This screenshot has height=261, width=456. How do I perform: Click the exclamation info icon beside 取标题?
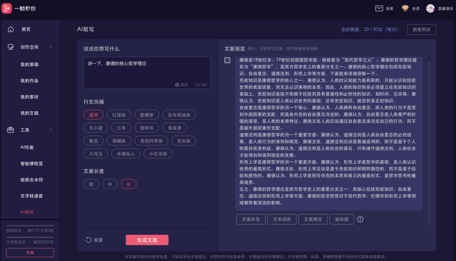point(360,220)
